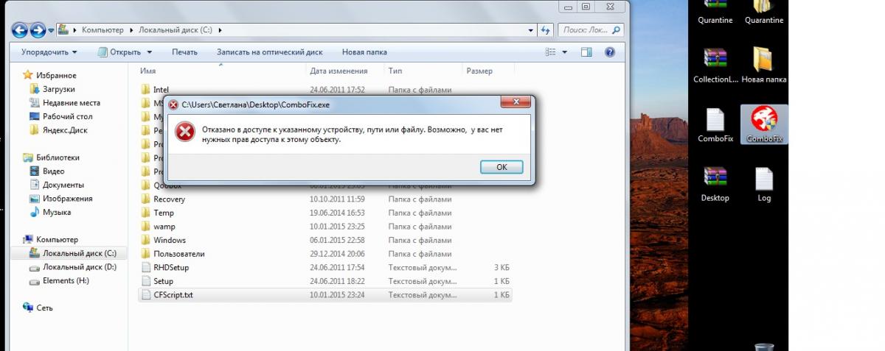Click the Explorer search field

point(589,30)
